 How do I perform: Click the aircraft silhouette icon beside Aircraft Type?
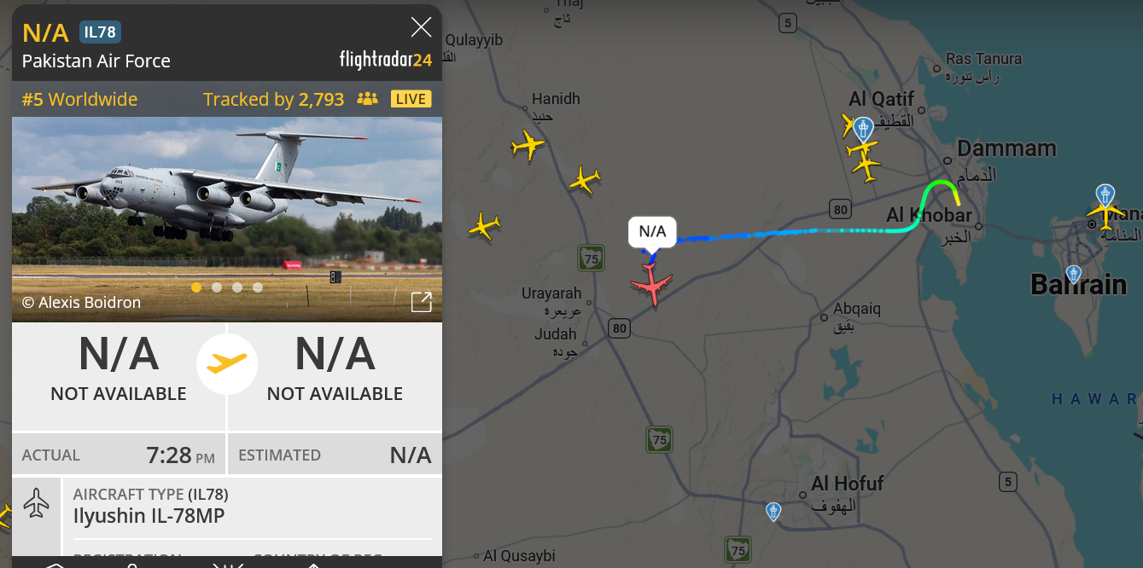coord(37,503)
